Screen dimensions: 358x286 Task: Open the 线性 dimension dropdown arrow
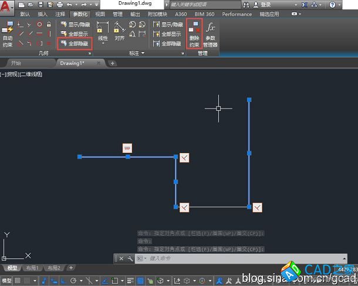(x=103, y=43)
